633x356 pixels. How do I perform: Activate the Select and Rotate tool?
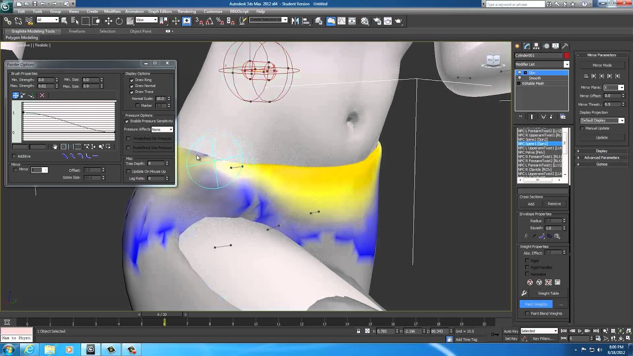pyautogui.click(x=119, y=21)
